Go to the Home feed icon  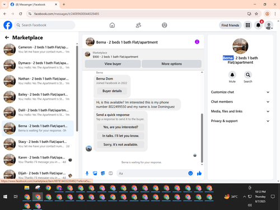click(x=112, y=25)
